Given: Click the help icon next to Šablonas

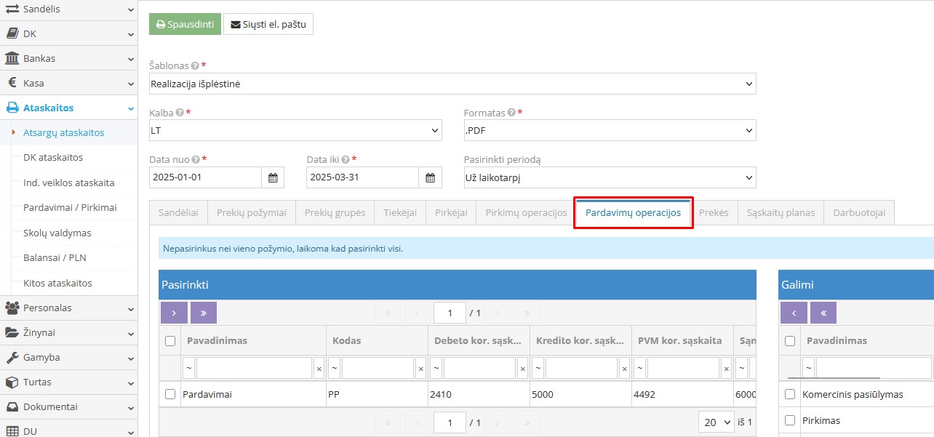Looking at the screenshot, I should 195,65.
